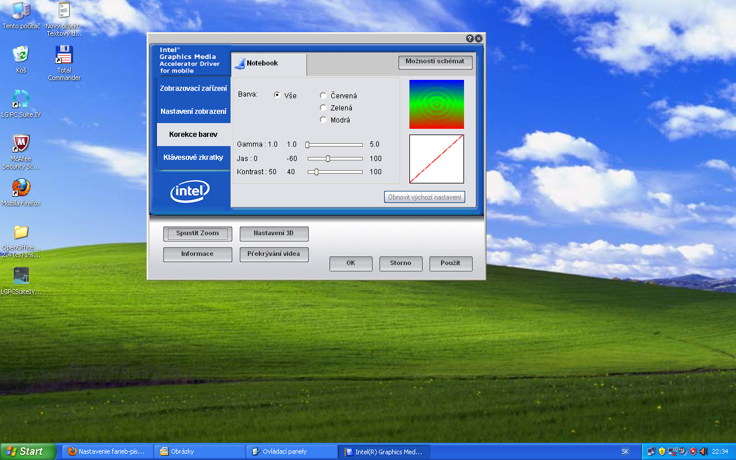Screen dimensions: 736x460
Task: Open the Nastavení zobrazení section
Action: (x=193, y=111)
